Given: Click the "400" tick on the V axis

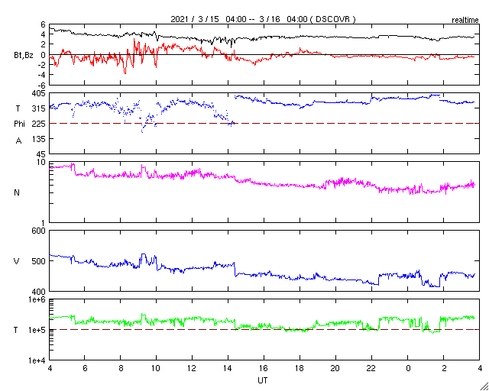Looking at the screenshot, I should click(40, 292).
